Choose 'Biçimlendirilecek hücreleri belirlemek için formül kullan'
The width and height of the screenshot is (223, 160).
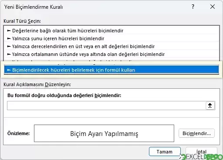[x=111, y=70]
